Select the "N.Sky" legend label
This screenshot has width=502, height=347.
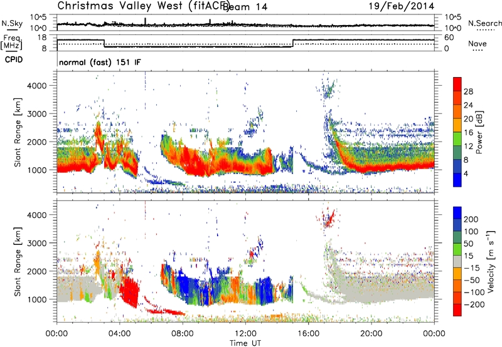(x=12, y=23)
